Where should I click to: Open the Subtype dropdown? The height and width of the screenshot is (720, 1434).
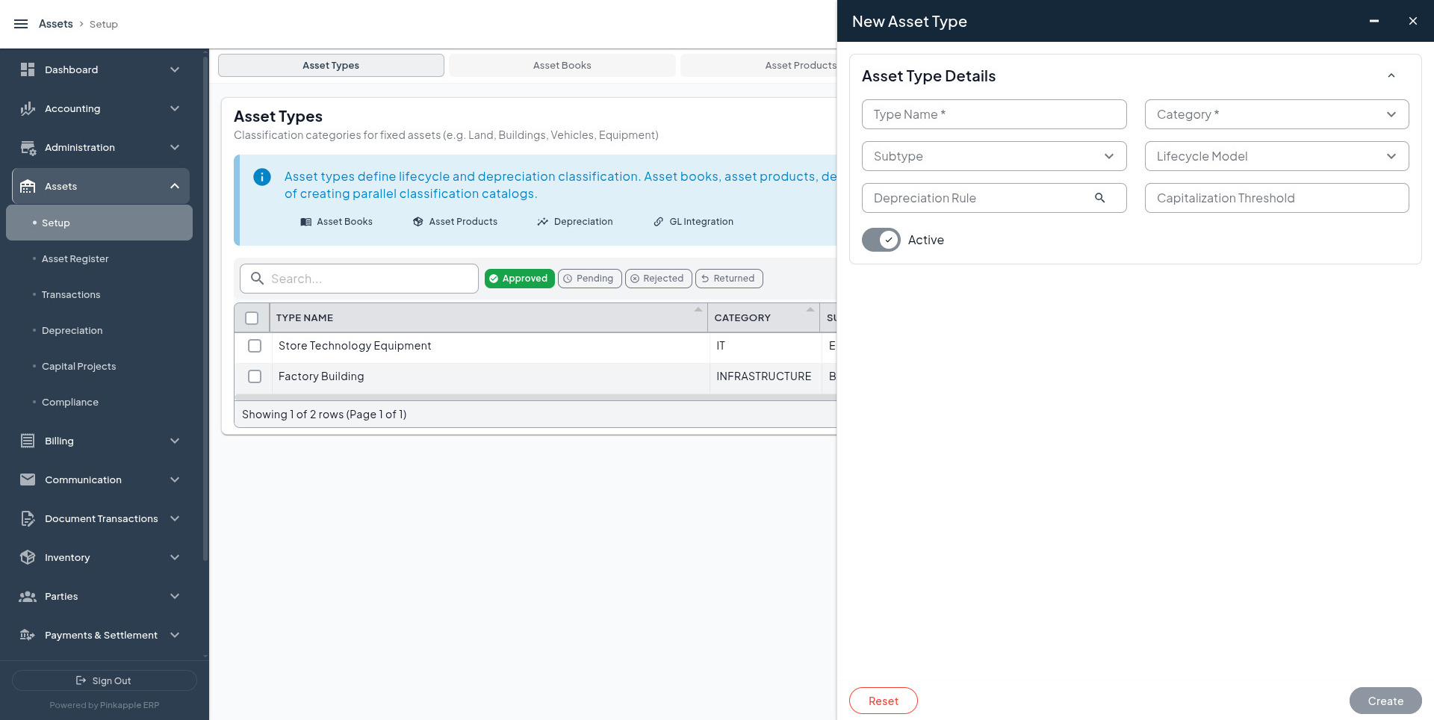click(x=994, y=156)
